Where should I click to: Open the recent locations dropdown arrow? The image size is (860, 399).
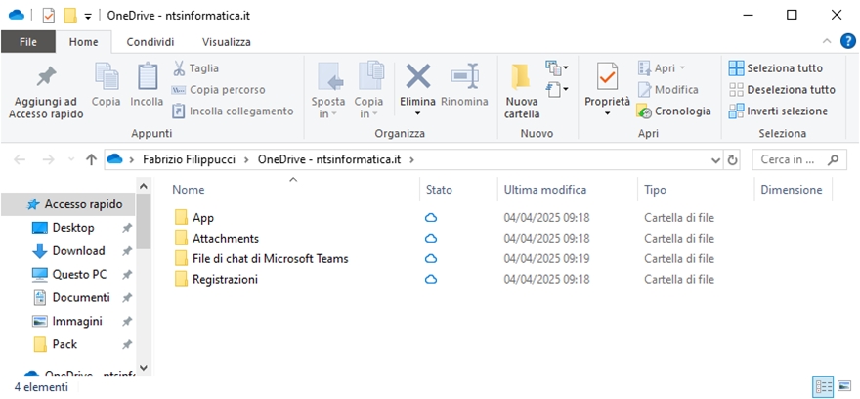pyautogui.click(x=70, y=160)
